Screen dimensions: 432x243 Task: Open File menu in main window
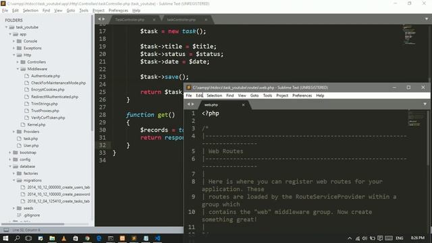(5, 11)
